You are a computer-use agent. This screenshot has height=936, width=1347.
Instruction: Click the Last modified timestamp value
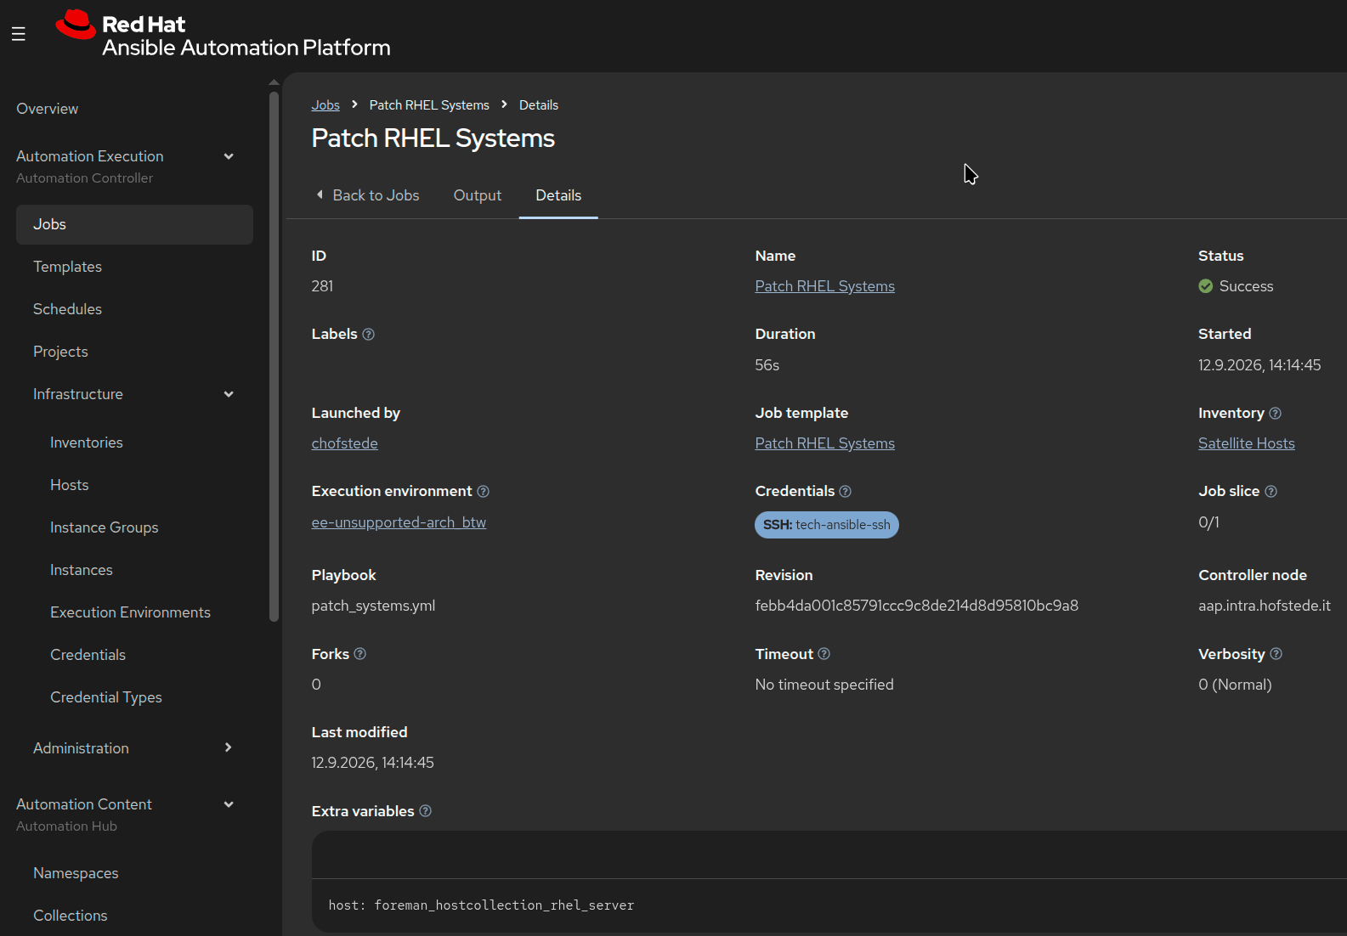[x=372, y=763]
